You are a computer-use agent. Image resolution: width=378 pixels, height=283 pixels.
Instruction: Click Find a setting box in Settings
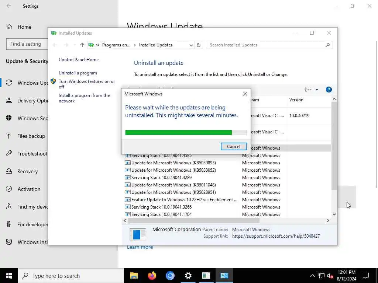[x=27, y=44]
